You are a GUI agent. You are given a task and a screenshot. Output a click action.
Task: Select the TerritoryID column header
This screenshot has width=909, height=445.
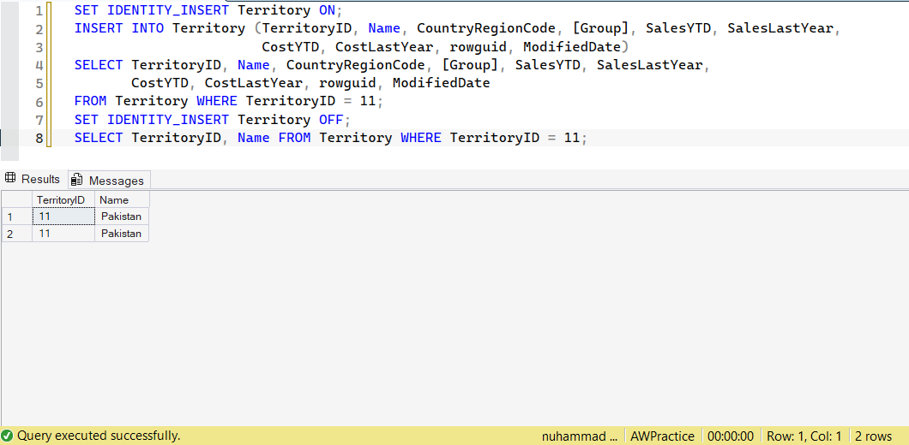coord(63,199)
